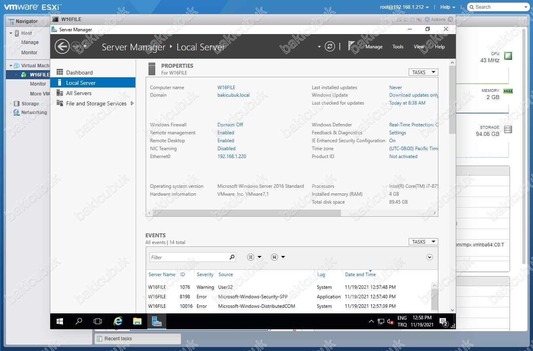This screenshot has width=533, height=351.
Task: Click Server Manager taskbar icon
Action: coord(156,321)
